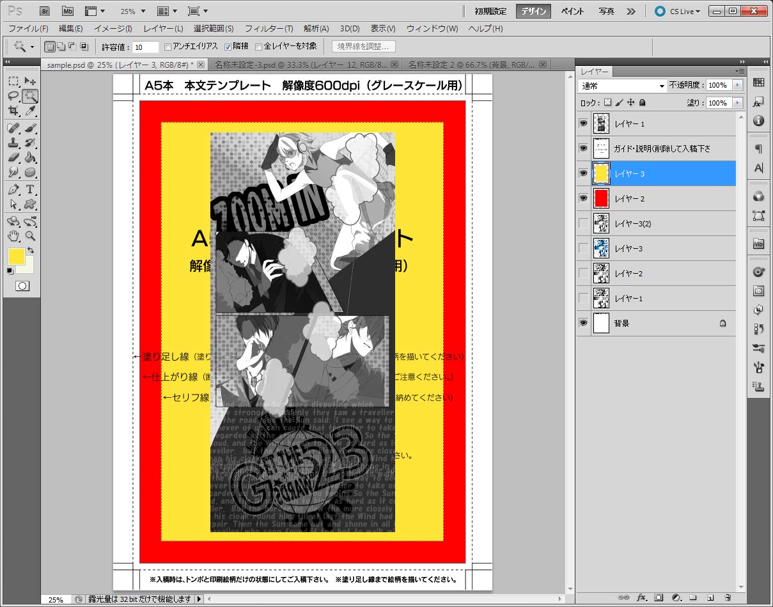The width and height of the screenshot is (773, 607).
Task: Open the 塗り slider arrow
Action: click(x=738, y=102)
